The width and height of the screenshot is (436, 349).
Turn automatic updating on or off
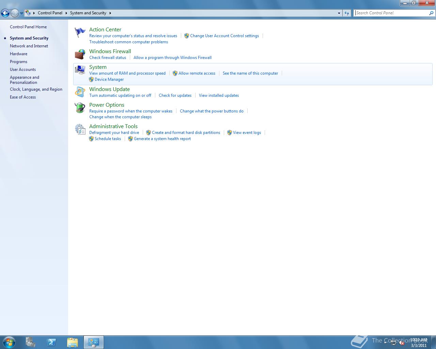click(120, 95)
